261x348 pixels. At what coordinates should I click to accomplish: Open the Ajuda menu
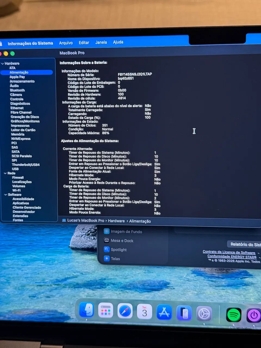point(118,42)
